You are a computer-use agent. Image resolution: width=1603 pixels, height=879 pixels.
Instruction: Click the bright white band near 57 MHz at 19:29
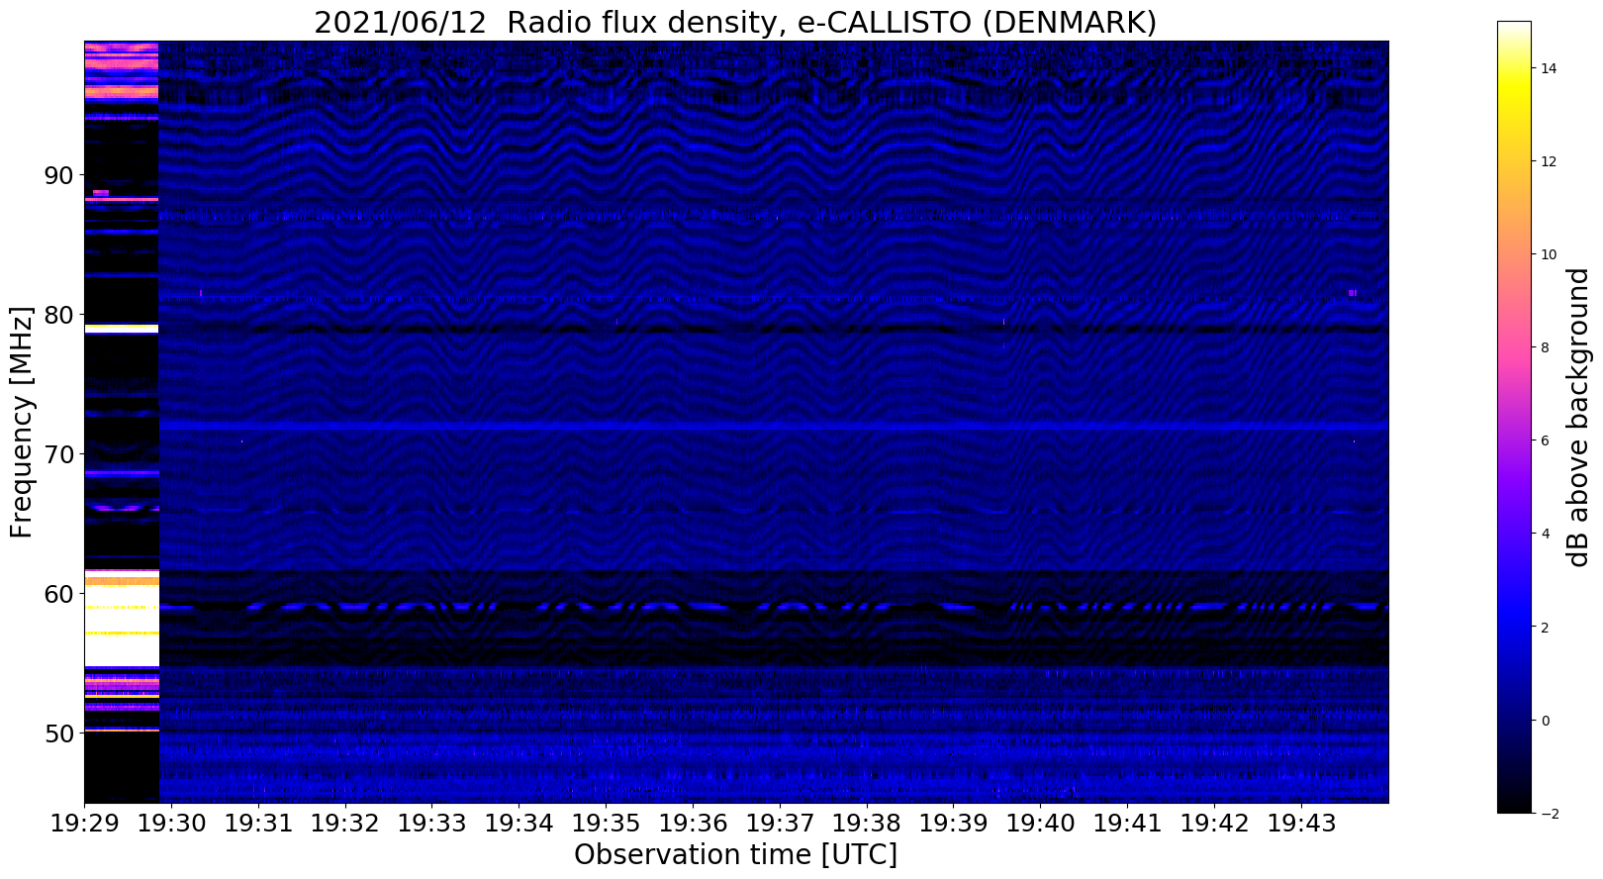[121, 622]
